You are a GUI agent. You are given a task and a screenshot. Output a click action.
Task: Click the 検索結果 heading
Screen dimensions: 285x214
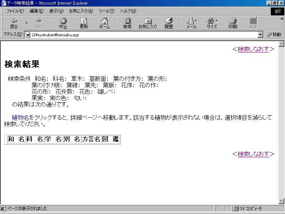pyautogui.click(x=22, y=64)
